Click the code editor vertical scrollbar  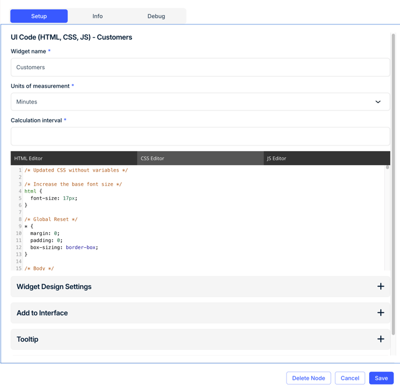pos(387,218)
